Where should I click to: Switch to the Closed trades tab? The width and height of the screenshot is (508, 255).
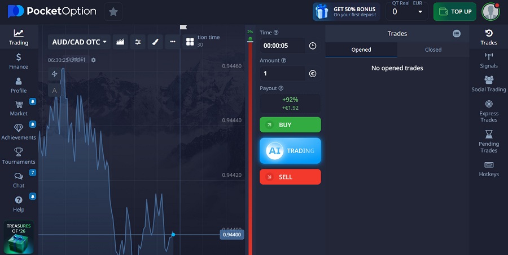(x=433, y=50)
